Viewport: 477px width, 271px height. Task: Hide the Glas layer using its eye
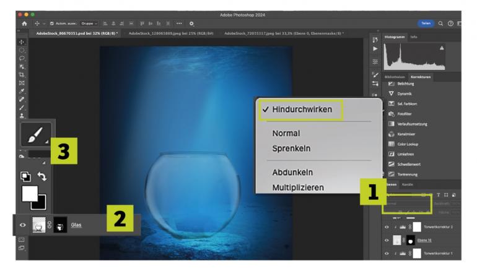point(23,225)
